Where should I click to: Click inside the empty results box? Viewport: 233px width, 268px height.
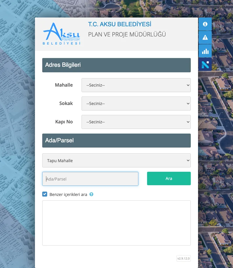click(x=116, y=223)
